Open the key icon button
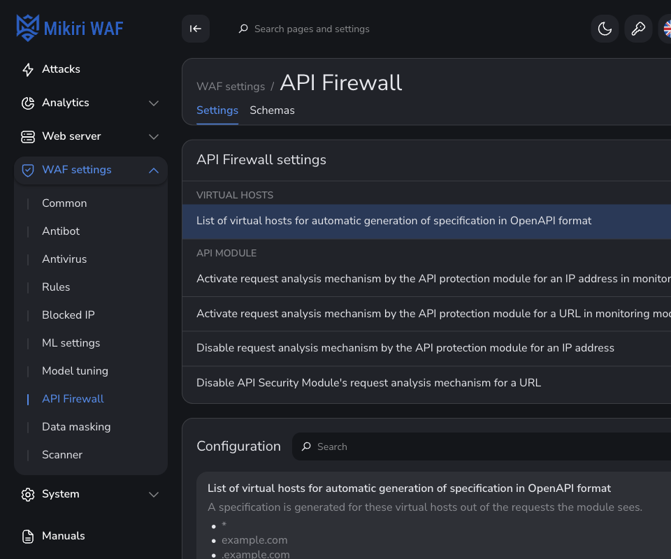This screenshot has width=671, height=559. coord(638,29)
